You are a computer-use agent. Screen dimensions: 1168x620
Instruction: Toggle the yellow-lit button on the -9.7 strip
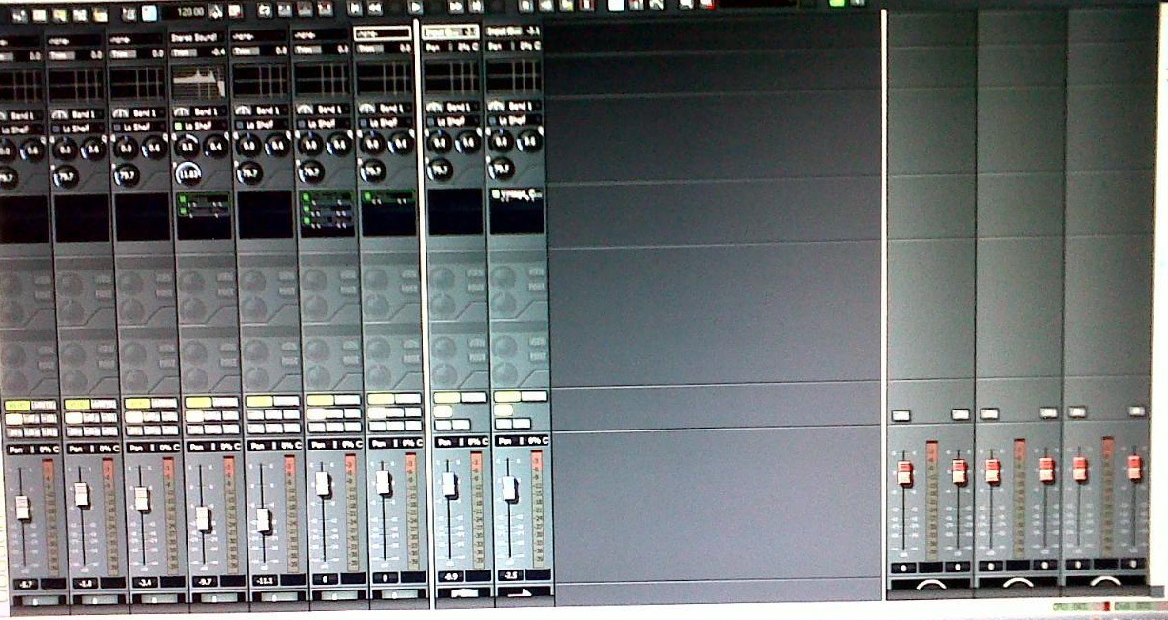pyautogui.click(x=198, y=402)
